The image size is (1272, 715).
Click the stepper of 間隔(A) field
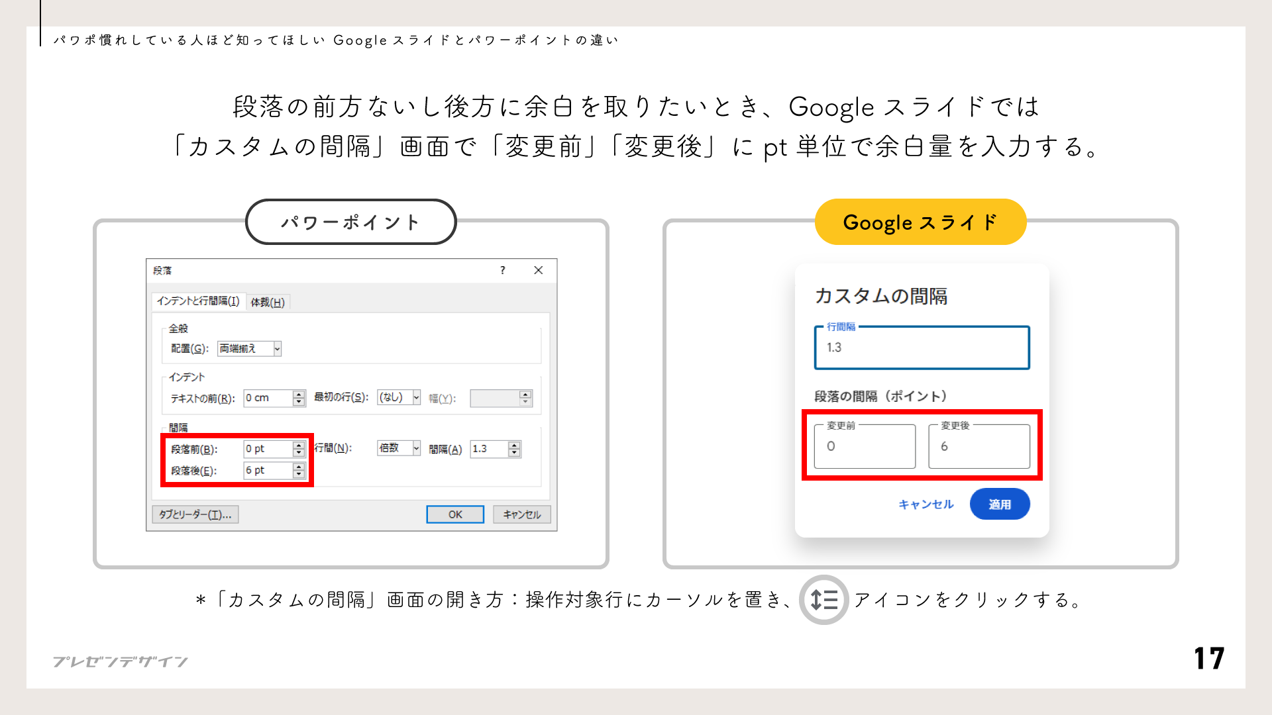click(515, 449)
